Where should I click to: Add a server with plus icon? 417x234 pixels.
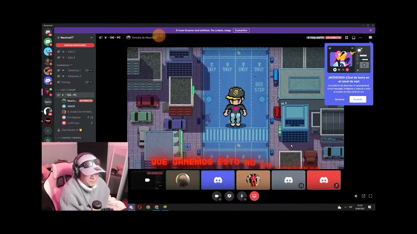[x=48, y=131]
